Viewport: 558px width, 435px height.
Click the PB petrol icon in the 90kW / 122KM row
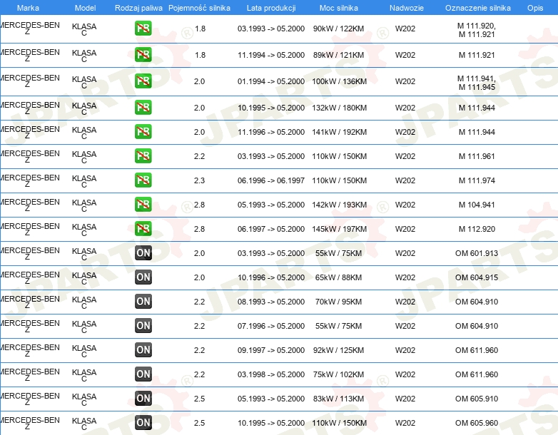tap(143, 29)
